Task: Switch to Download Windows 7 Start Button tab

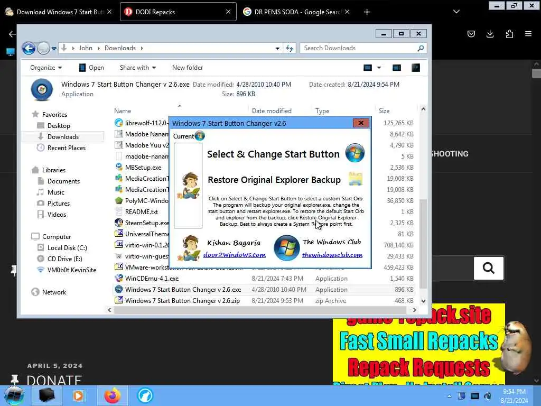Action: tap(59, 12)
